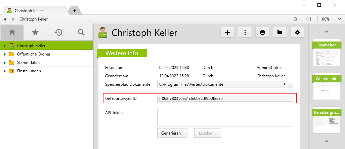Browse Speicherpfad Dokumente with ellipsis button

tap(290, 84)
